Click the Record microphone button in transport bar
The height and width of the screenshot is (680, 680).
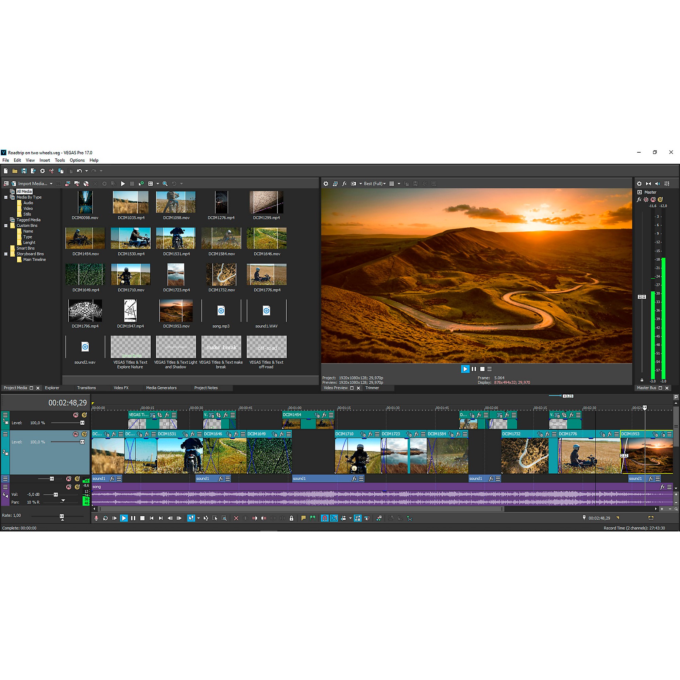tap(96, 518)
